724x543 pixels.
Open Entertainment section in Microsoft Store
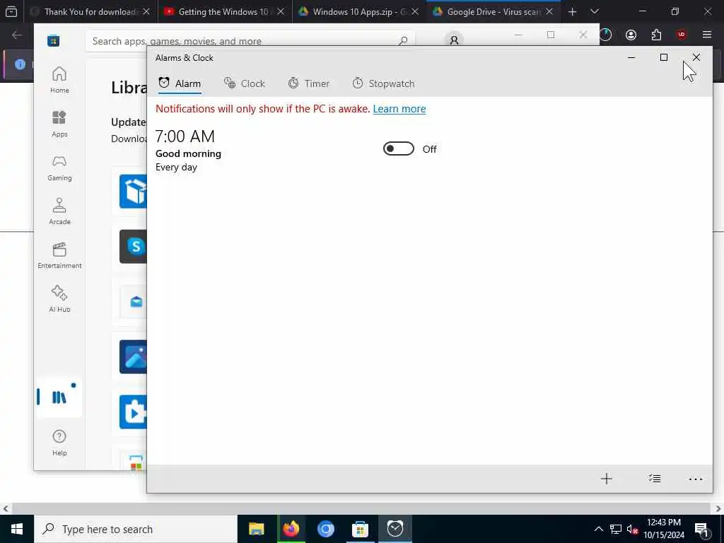click(59, 255)
